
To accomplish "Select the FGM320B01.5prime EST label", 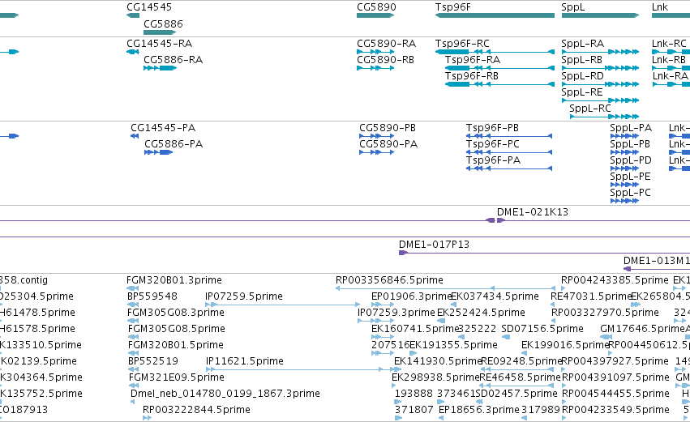I will 176,346.
